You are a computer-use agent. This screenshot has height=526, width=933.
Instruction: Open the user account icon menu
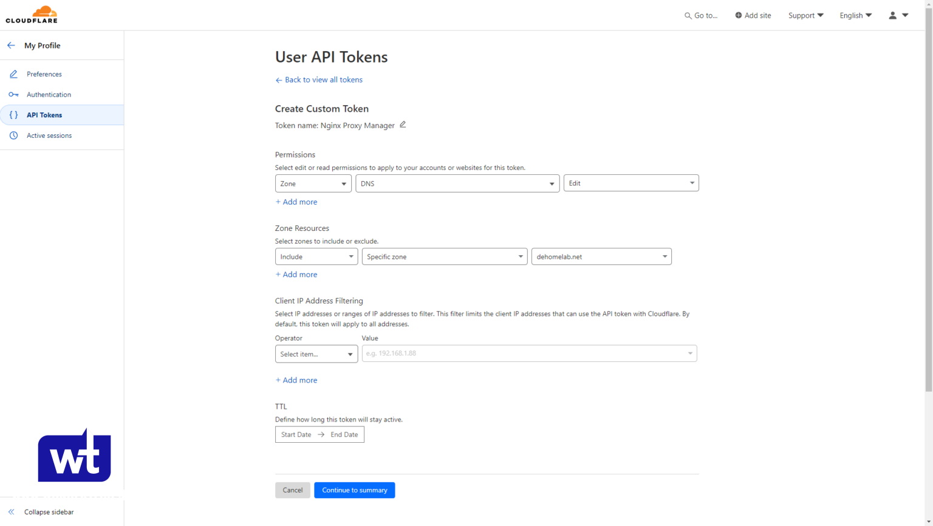[898, 15]
